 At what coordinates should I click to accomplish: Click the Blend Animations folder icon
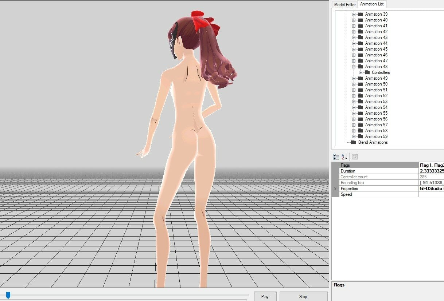[x=353, y=142]
